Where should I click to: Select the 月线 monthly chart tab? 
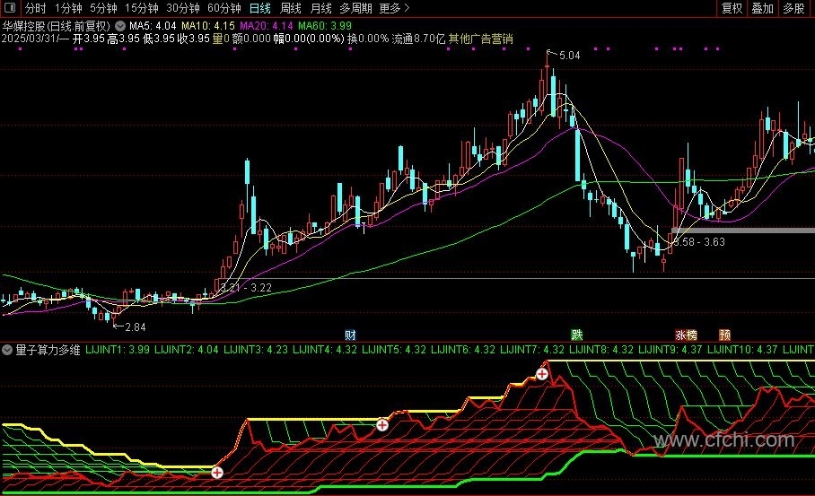pyautogui.click(x=320, y=8)
